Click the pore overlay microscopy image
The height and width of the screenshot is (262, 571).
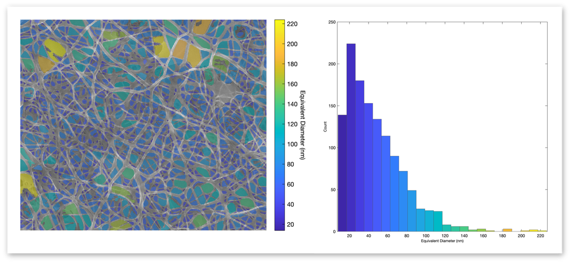click(143, 125)
